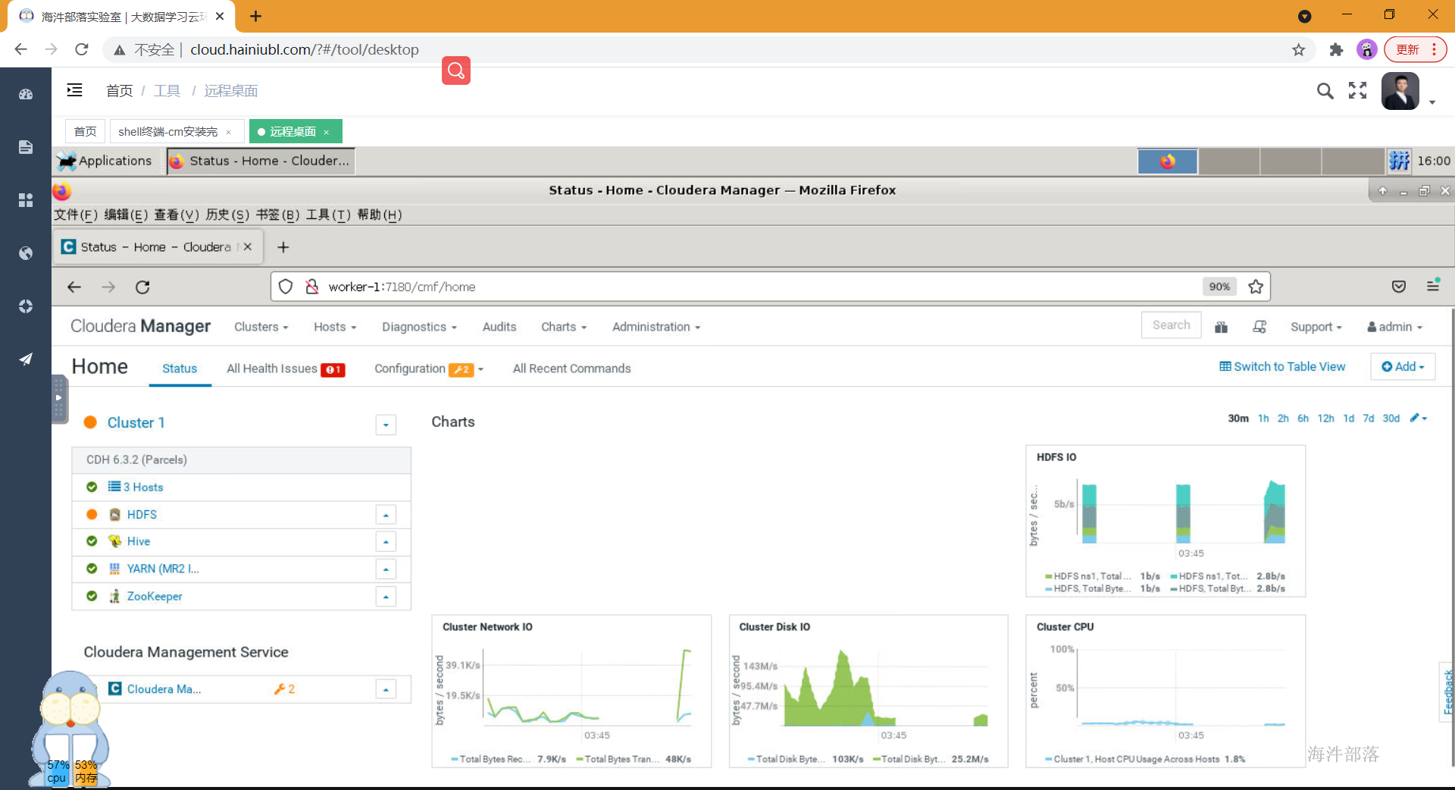Open the Applications menu in panel

click(x=105, y=161)
